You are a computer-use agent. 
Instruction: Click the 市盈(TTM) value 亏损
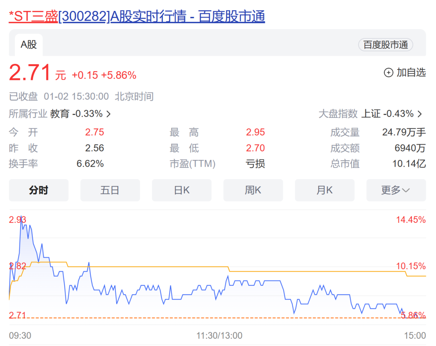coord(255,164)
